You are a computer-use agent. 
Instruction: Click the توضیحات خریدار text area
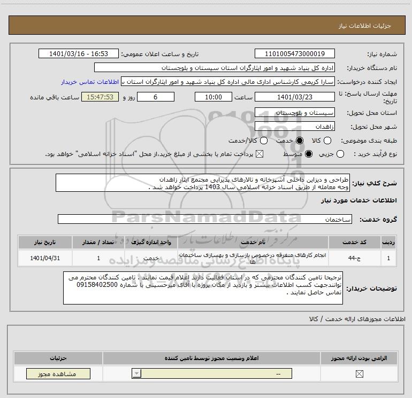point(203,288)
